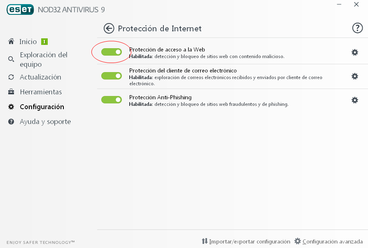Viewport: 368px width, 248px height.
Task: Open settings gear for Protección del cliente de correo
Action: click(355, 76)
